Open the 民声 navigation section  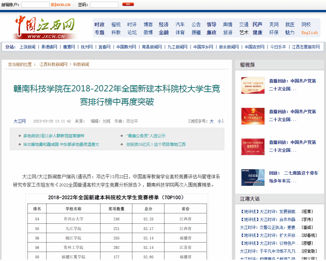(x=258, y=24)
